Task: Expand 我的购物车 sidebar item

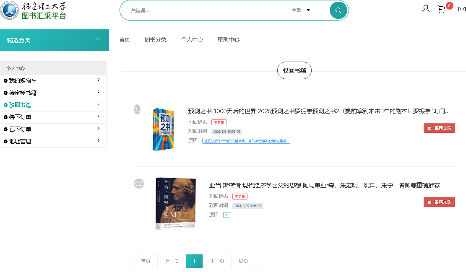Action: click(53, 80)
